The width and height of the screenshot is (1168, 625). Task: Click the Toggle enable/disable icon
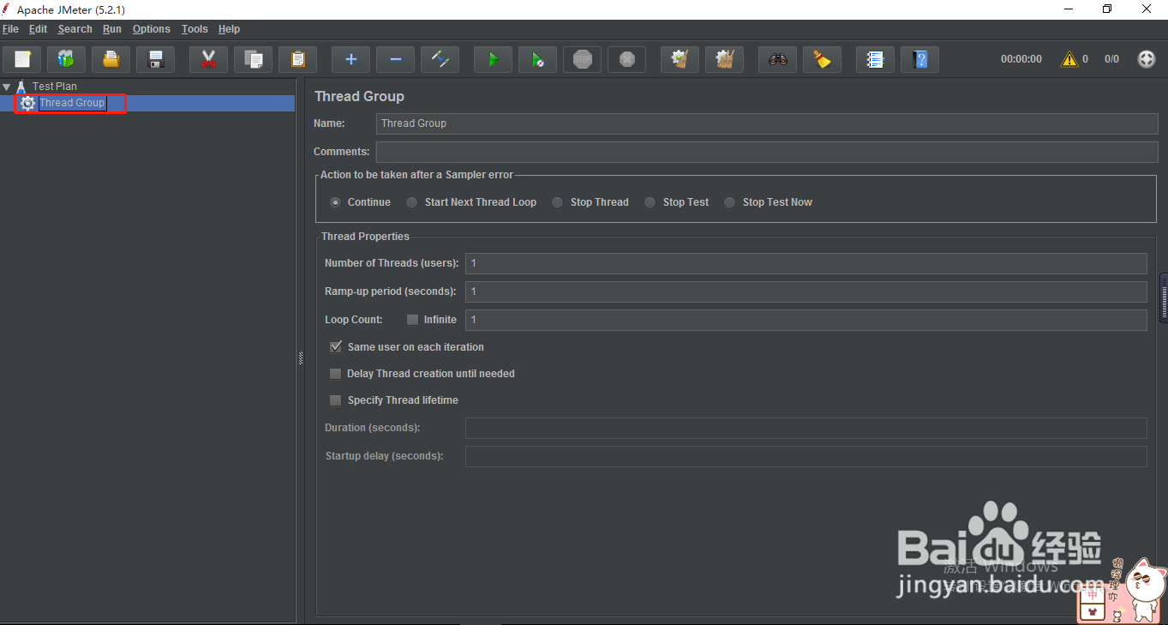coord(440,59)
